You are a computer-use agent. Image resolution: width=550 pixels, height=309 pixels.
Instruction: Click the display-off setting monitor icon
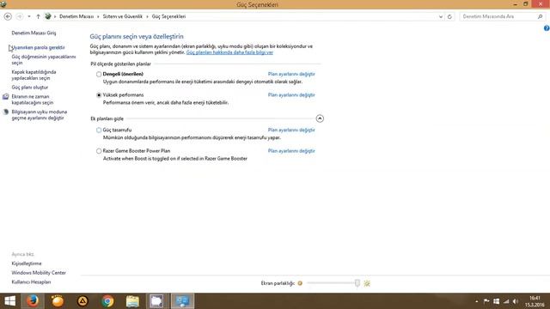click(6, 97)
